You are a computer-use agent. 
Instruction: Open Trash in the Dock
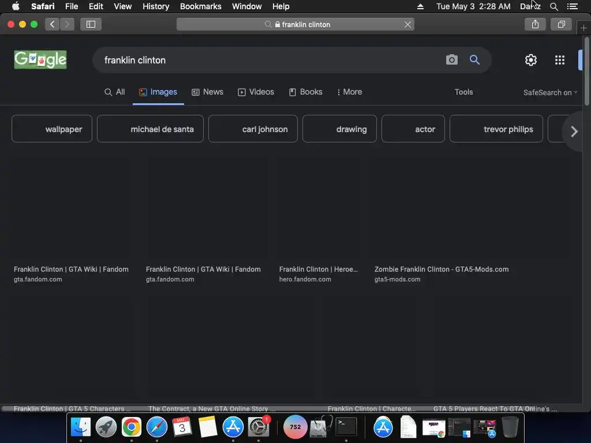(x=510, y=427)
